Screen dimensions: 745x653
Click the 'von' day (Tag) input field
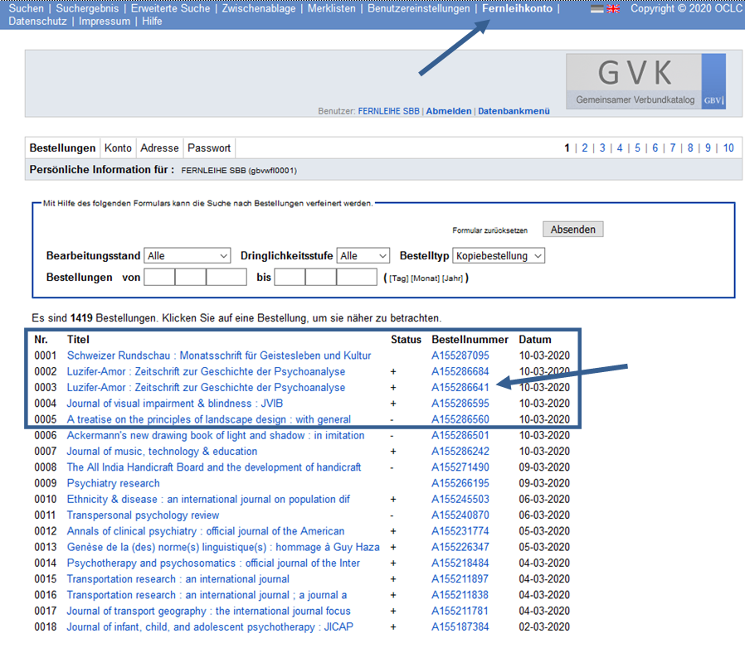(159, 277)
